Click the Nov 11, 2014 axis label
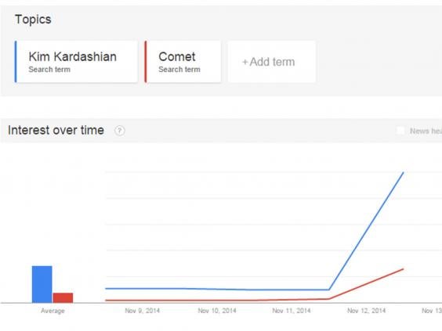This screenshot has width=442, height=331. pos(292,311)
